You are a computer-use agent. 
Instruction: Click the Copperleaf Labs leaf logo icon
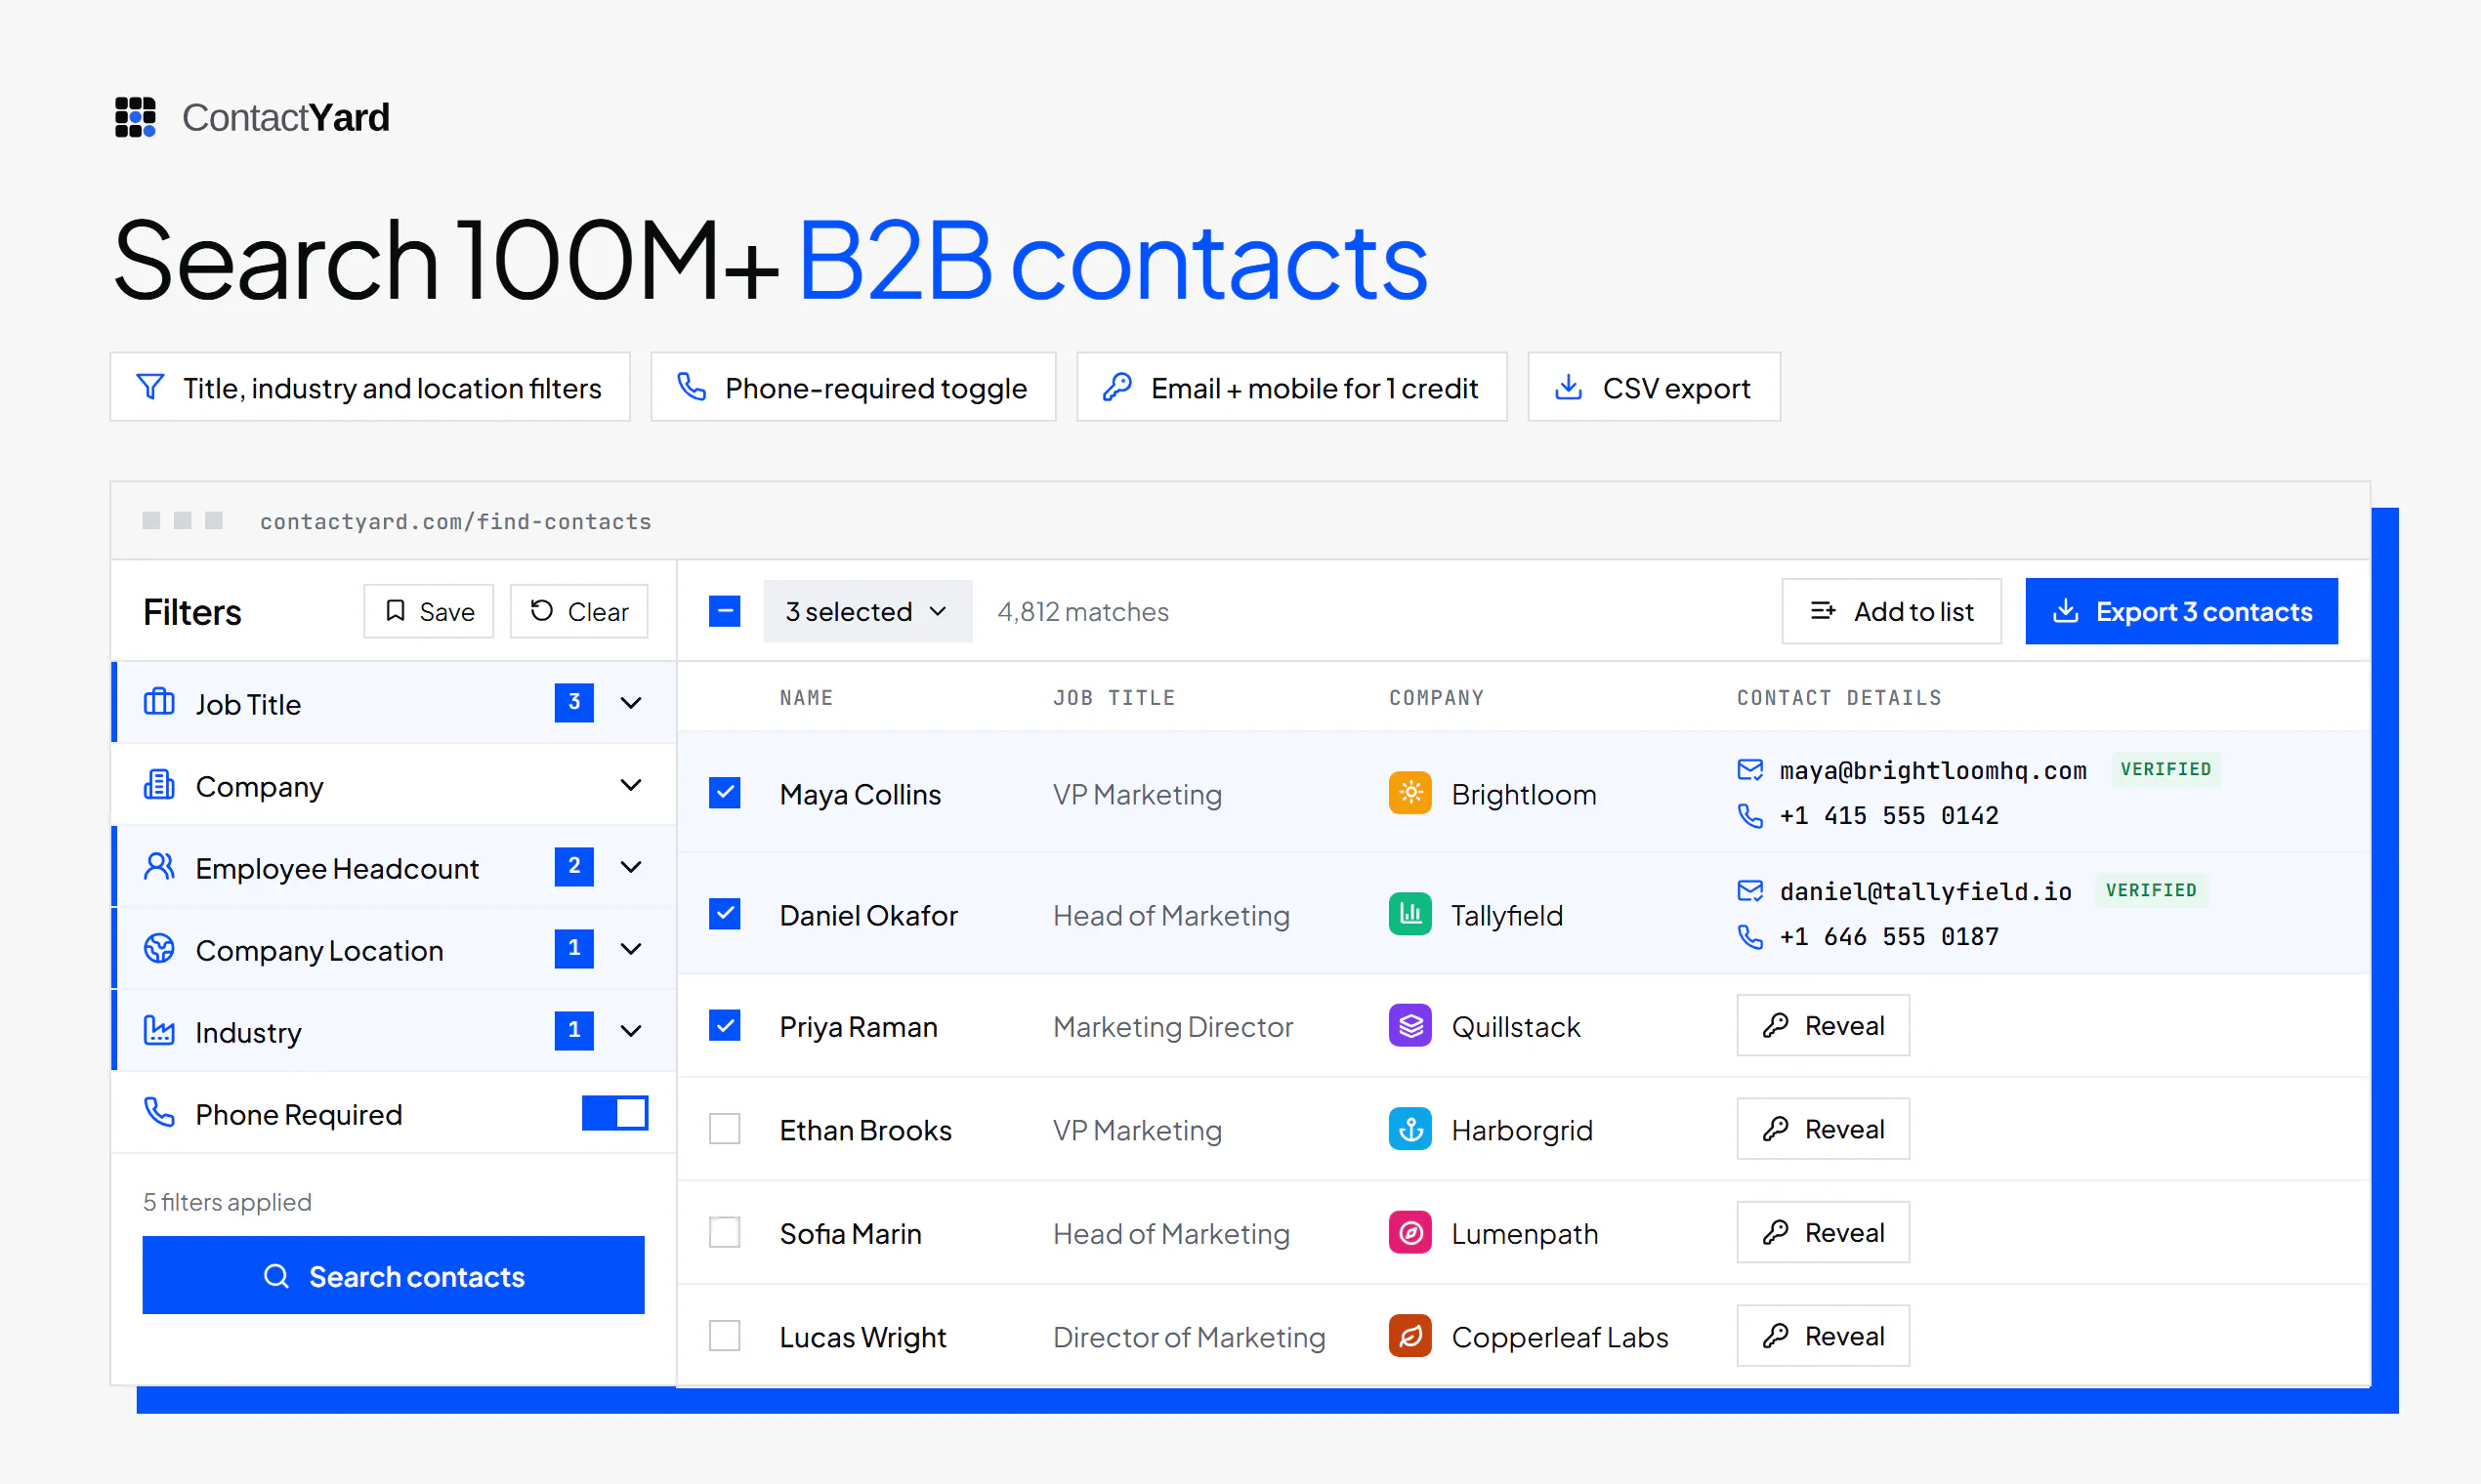tap(1409, 1336)
